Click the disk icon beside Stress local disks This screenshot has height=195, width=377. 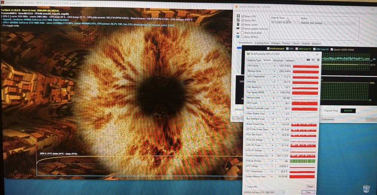238,33
